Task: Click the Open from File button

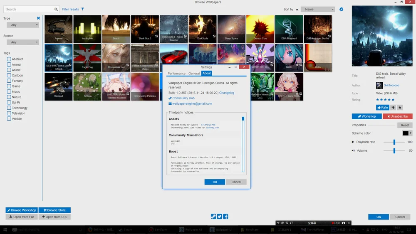Action: [22, 217]
